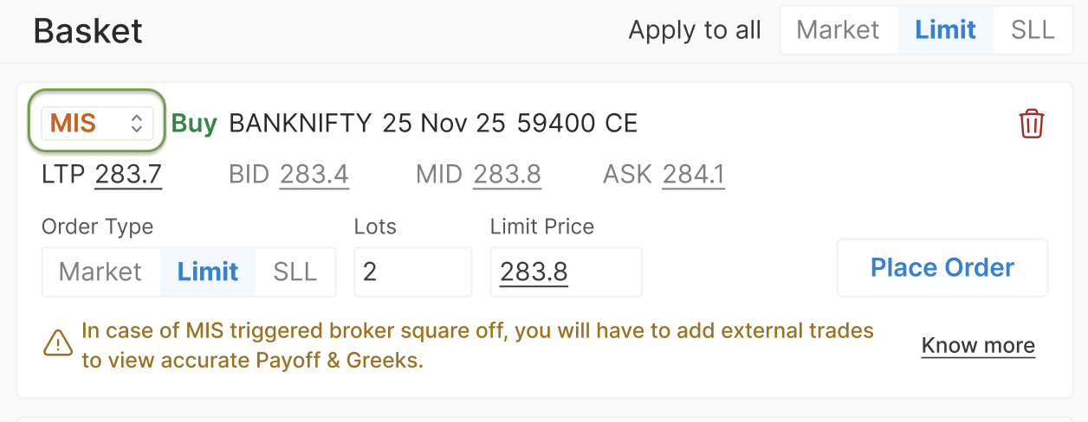
Task: Select Limit under Order Type
Action: click(x=208, y=272)
